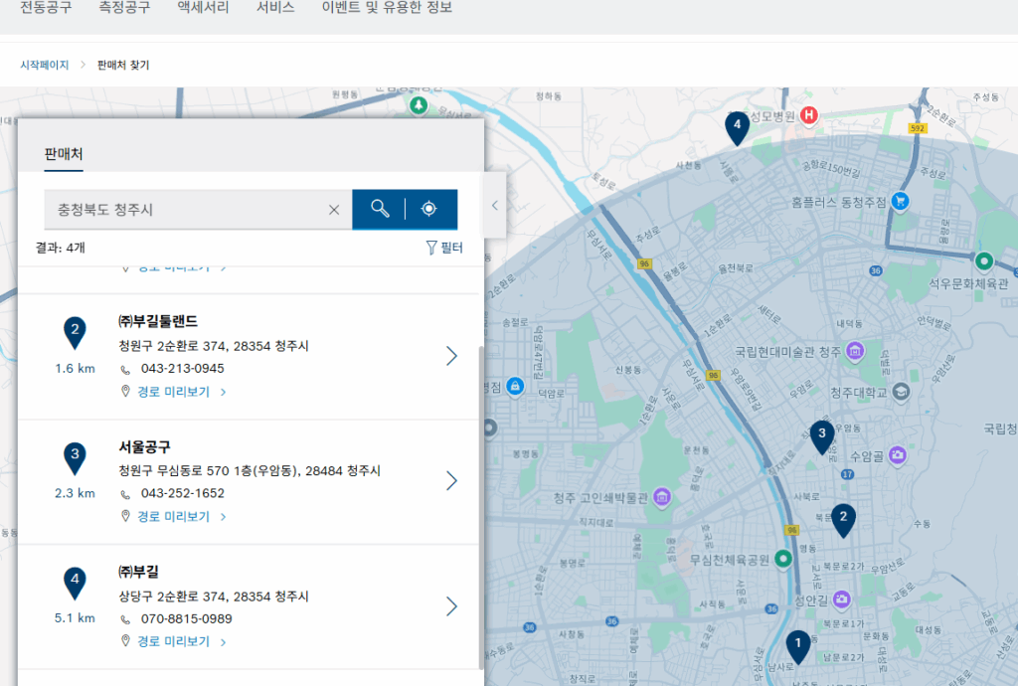The height and width of the screenshot is (686, 1018).
Task: Select the 서울공구 dealer name
Action: [x=144, y=446]
